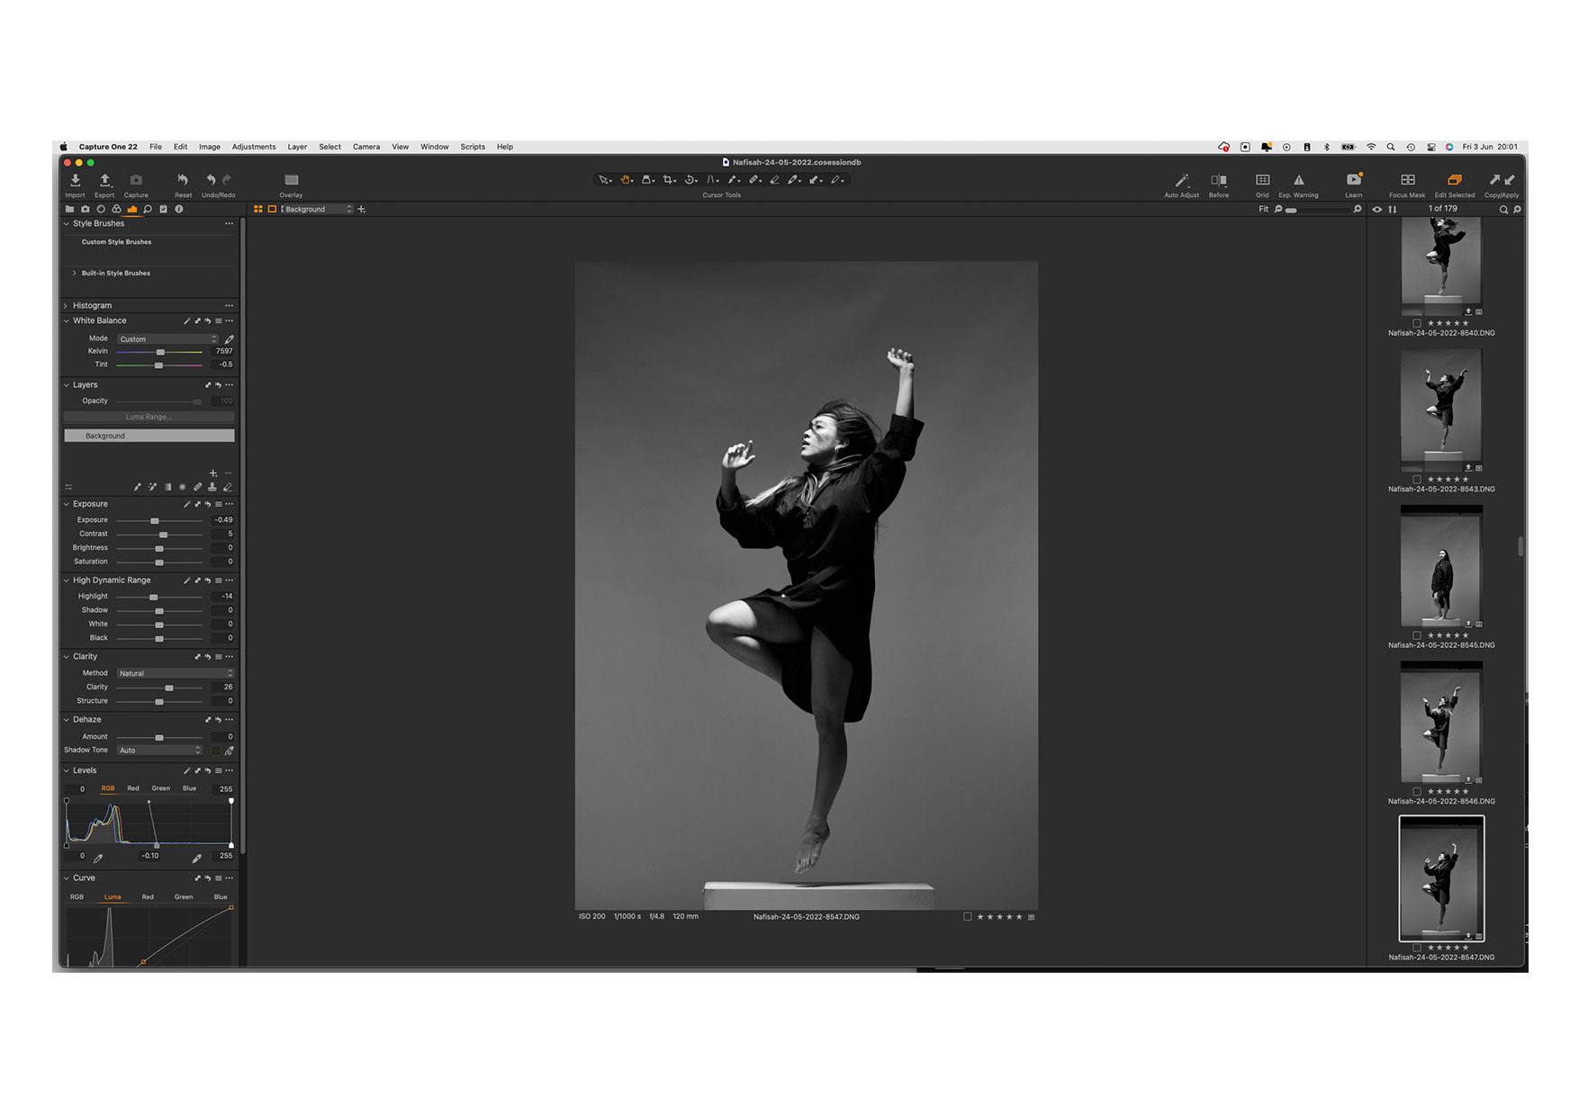Click the Import toolbar icon
The width and height of the screenshot is (1579, 1116).
(75, 181)
